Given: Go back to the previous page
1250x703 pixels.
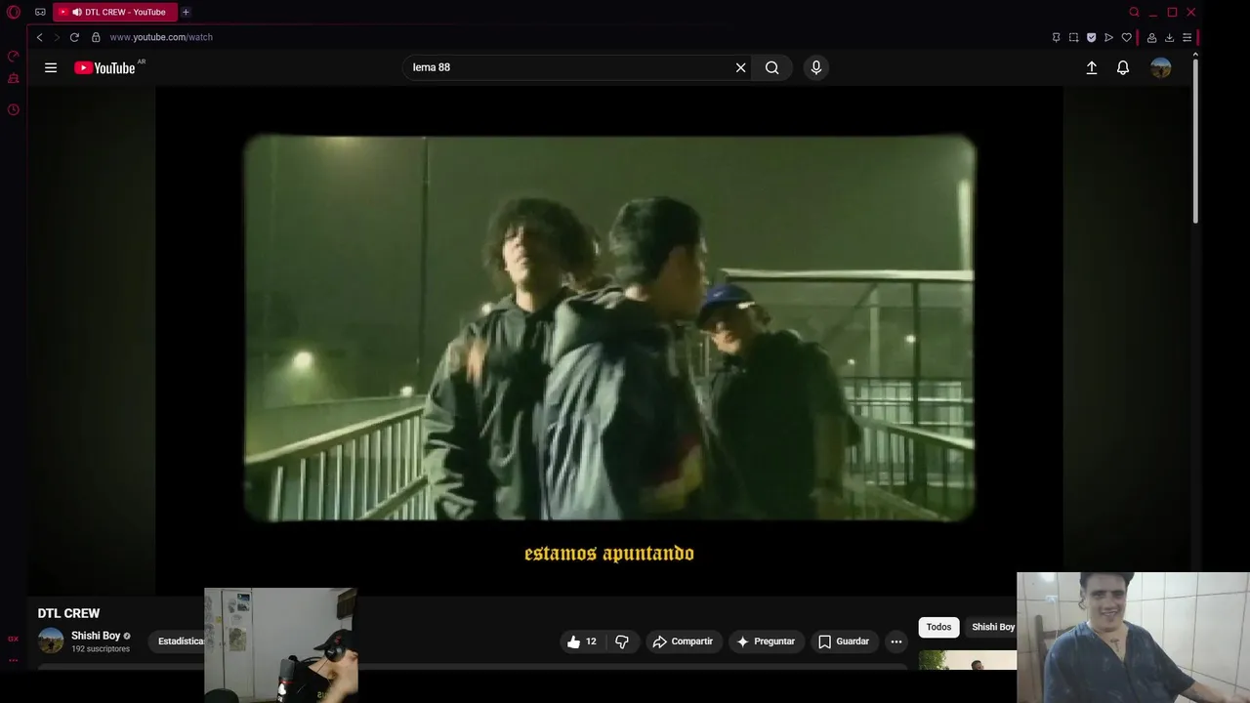Looking at the screenshot, I should coord(39,37).
